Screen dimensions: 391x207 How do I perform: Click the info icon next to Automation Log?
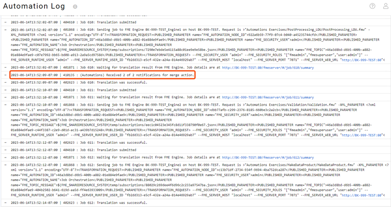click(x=75, y=7)
